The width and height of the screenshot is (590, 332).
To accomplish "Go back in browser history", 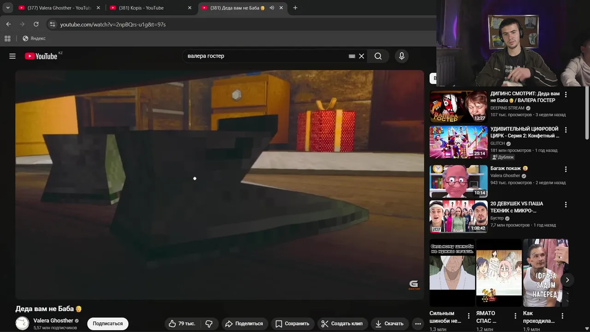I will coord(8,24).
